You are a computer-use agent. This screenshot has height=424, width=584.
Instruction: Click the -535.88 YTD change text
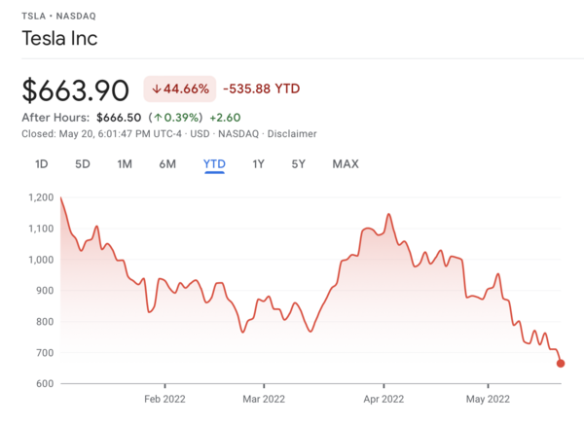[x=261, y=89]
